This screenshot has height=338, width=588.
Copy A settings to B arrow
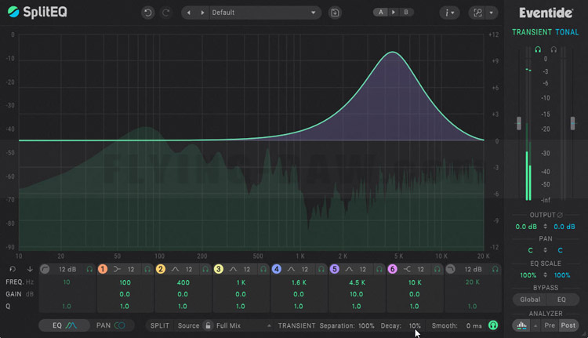[x=394, y=13]
